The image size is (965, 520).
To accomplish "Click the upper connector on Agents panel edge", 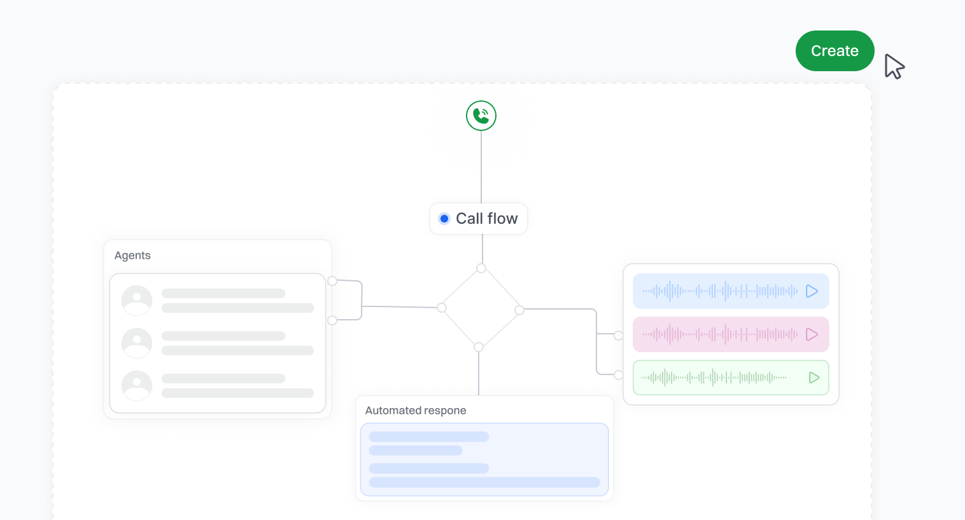I will click(x=332, y=280).
